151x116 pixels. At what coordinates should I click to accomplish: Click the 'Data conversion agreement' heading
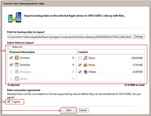(x=24, y=90)
